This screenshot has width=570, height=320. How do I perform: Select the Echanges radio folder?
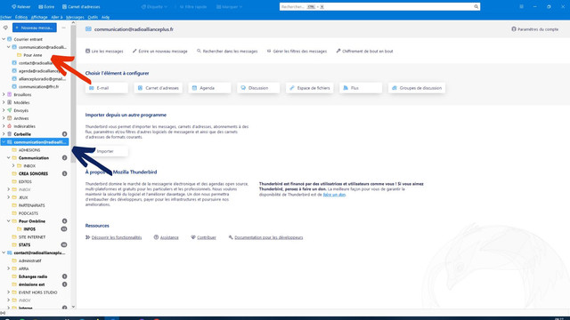tap(33, 276)
